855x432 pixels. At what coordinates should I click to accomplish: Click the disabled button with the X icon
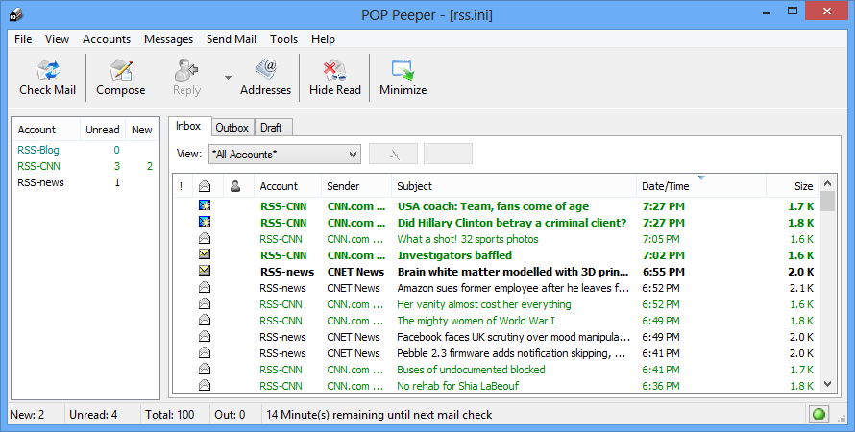tap(393, 155)
